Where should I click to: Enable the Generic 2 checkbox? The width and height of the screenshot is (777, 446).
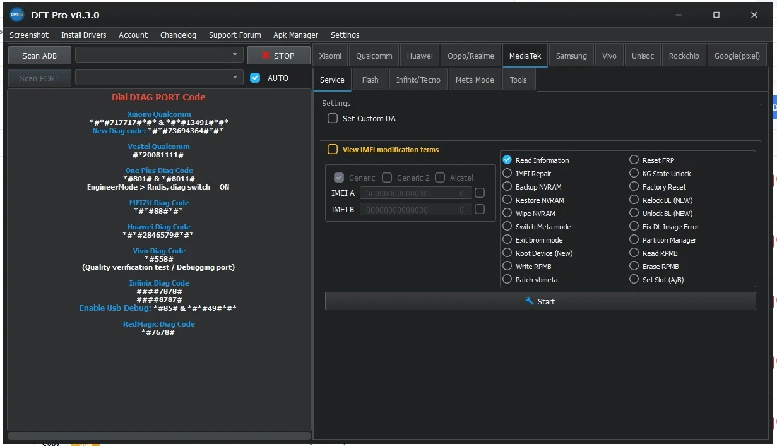pos(387,178)
